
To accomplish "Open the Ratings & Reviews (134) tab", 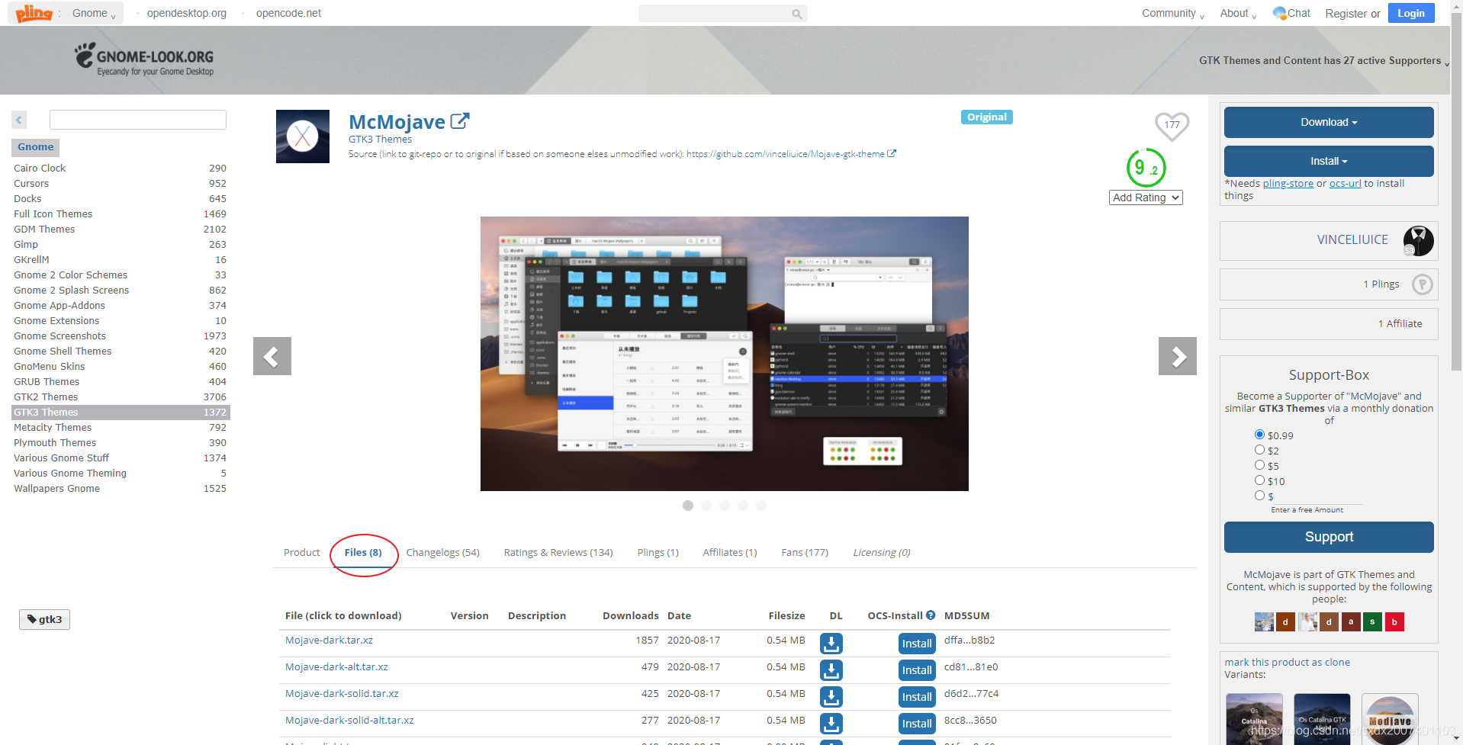I will coord(558,553).
